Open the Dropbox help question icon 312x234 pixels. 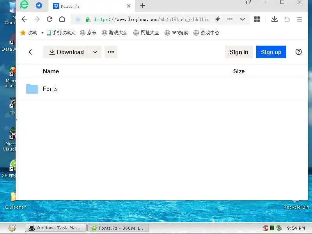coord(298,52)
